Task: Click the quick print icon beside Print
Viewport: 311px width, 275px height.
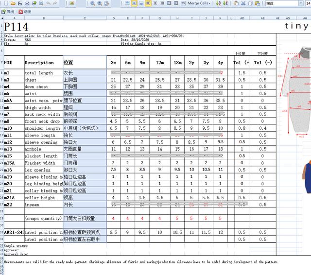Action: pos(34,3)
